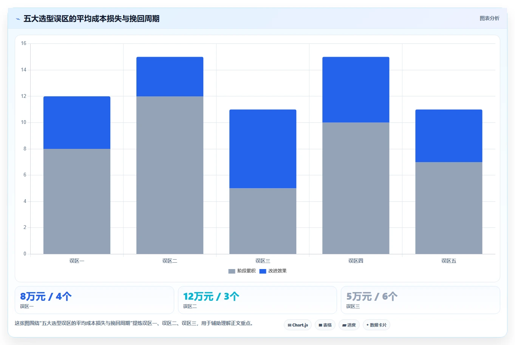This screenshot has height=345, width=515.
Task: Click the gray bar segment of 误区一
Action: click(77, 201)
